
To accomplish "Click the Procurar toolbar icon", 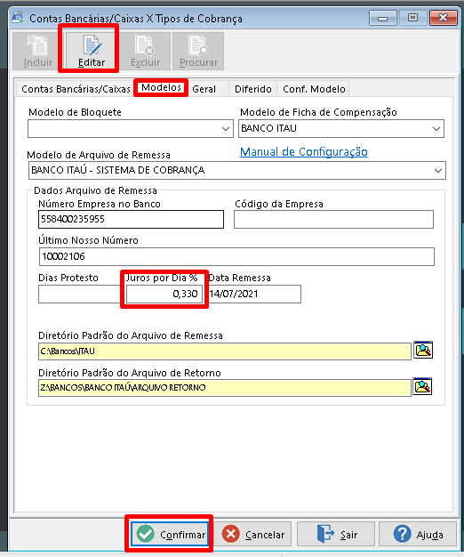I will pos(198,51).
